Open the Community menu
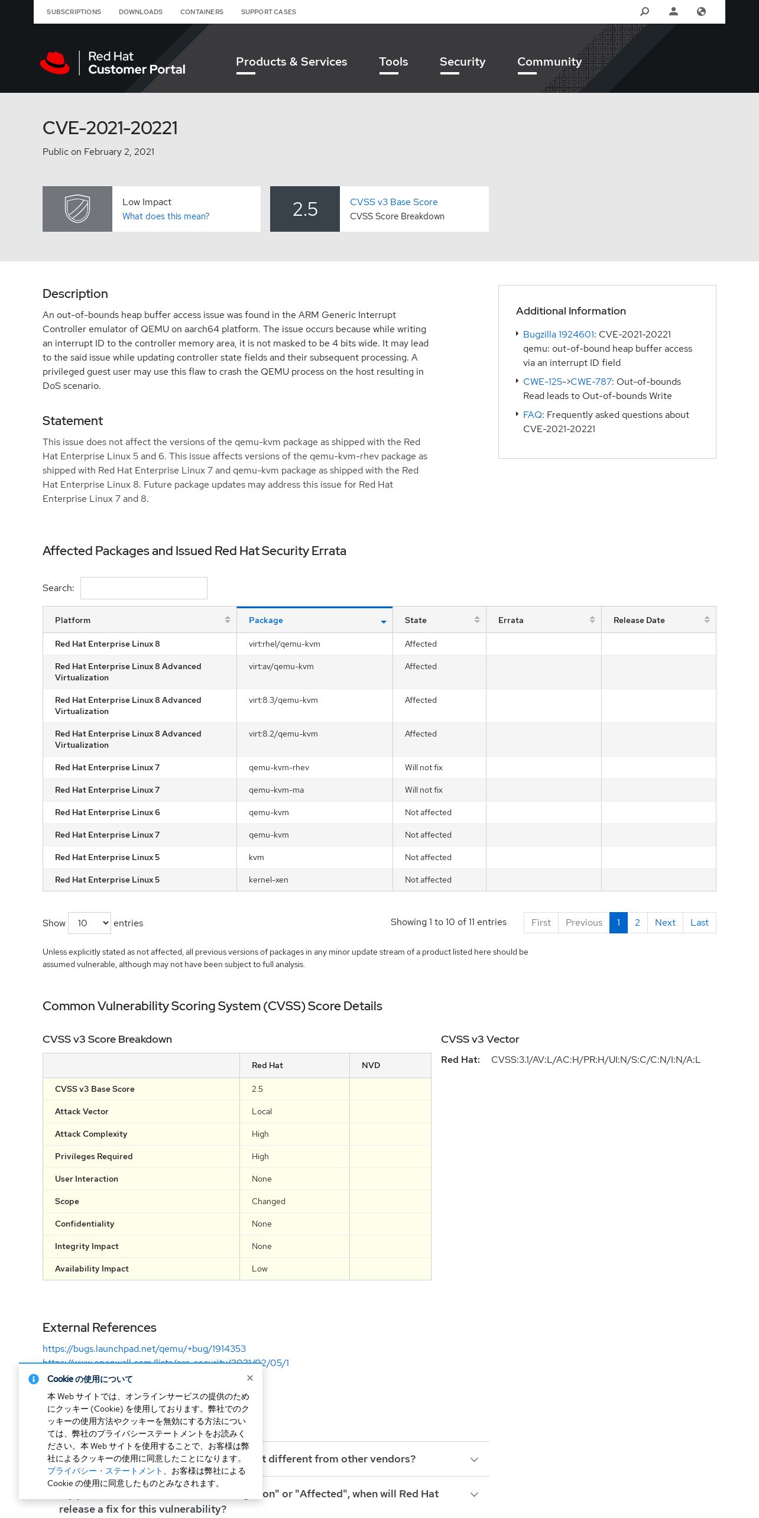759x1518 pixels. click(549, 61)
